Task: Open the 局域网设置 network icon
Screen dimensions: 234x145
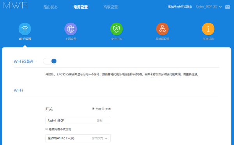Action: (162, 29)
